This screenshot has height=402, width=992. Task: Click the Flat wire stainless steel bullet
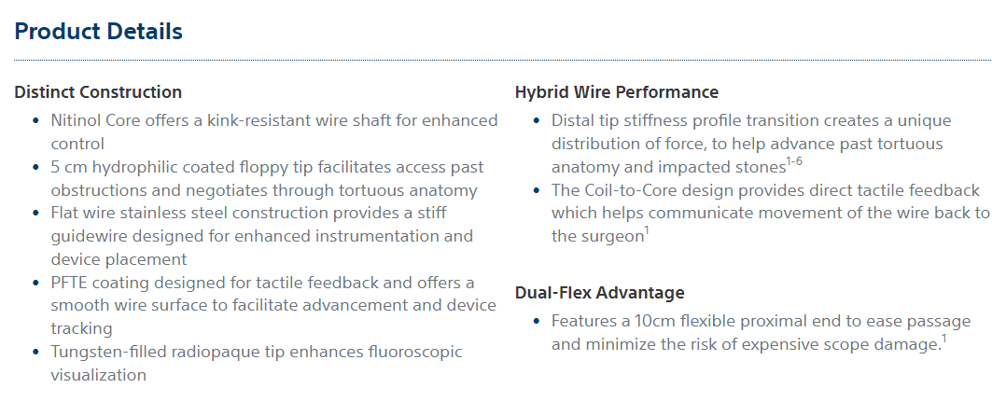(x=262, y=236)
